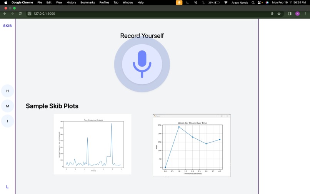The height and width of the screenshot is (194, 310).
Task: Click the L item at sidebar bottom
Action: point(7,187)
